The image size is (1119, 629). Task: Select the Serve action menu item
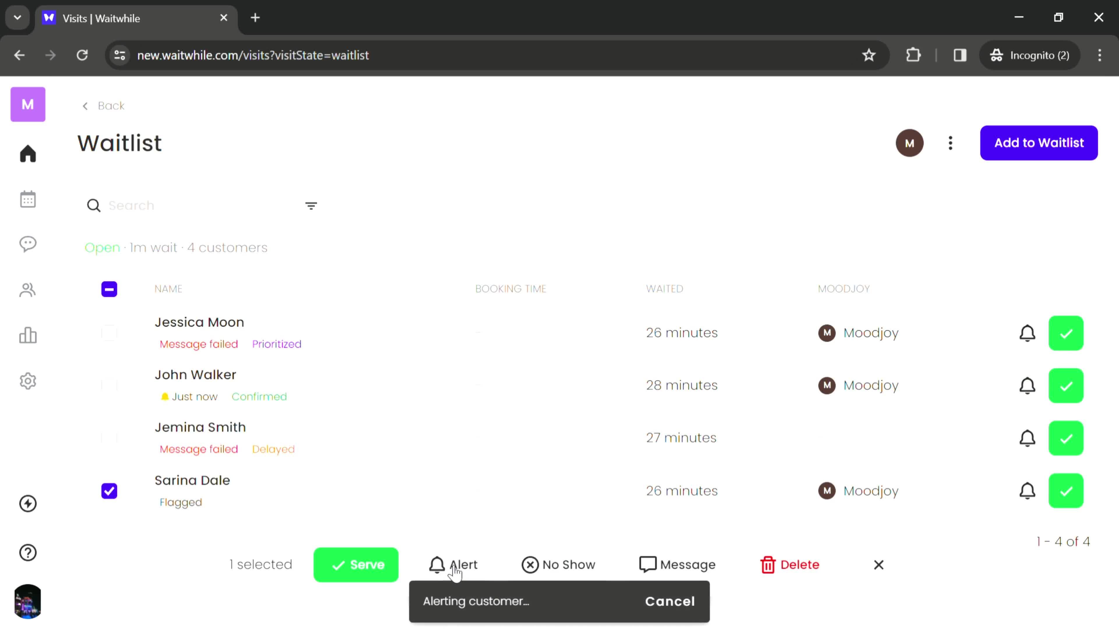coord(356,564)
